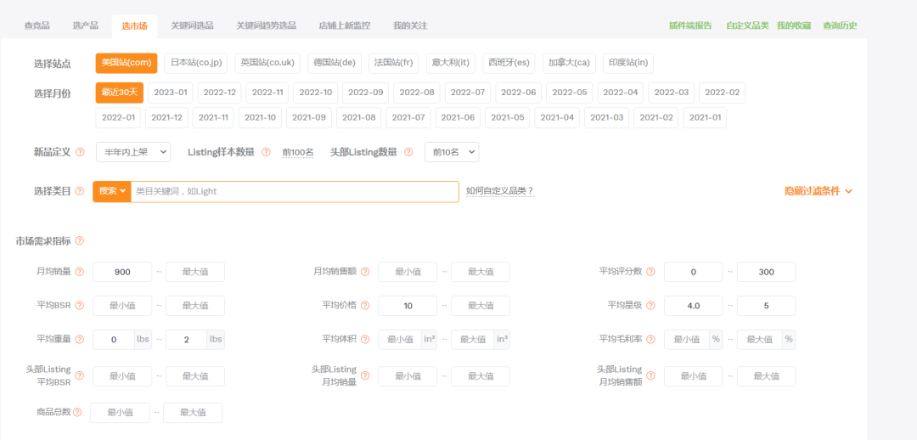The width and height of the screenshot is (917, 440).
Task: Click help icon next to 月均销量
Action: click(80, 272)
